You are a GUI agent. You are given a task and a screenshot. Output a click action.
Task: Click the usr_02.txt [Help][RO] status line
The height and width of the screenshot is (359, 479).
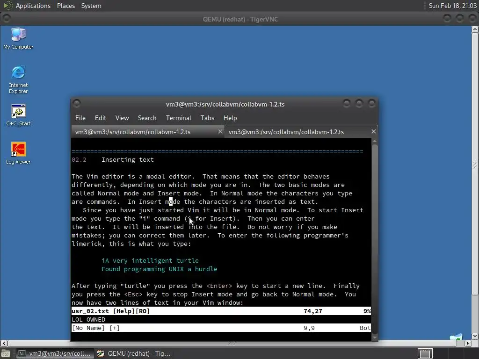(x=221, y=311)
